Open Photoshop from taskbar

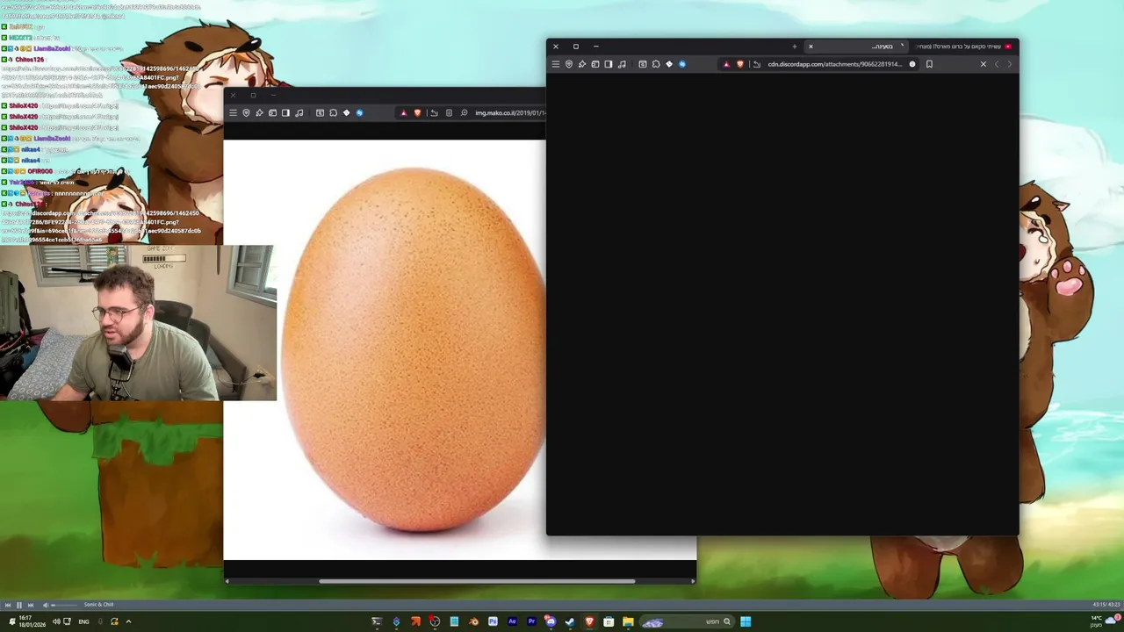coord(493,621)
